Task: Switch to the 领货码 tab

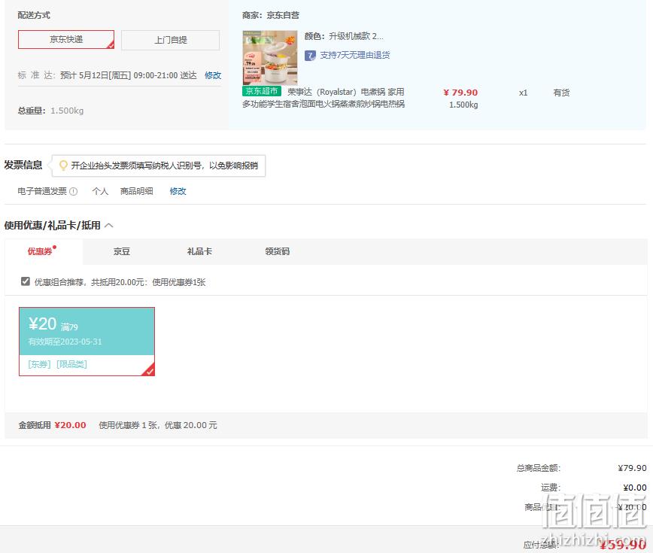Action: [x=278, y=251]
